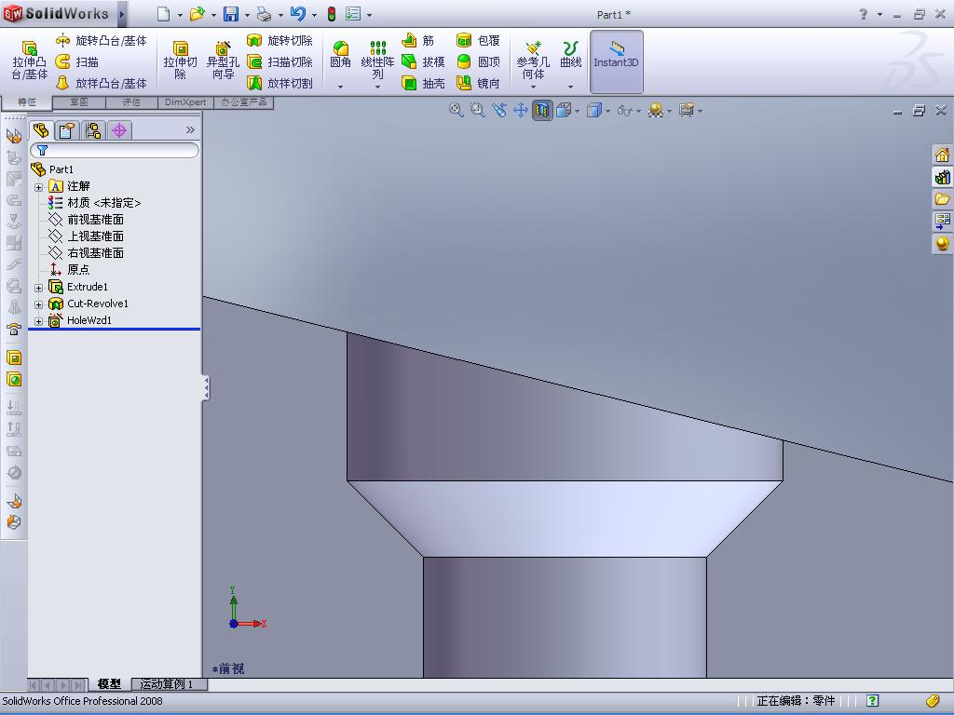Click the Previous View icon
954x715 pixels.
pyautogui.click(x=499, y=110)
